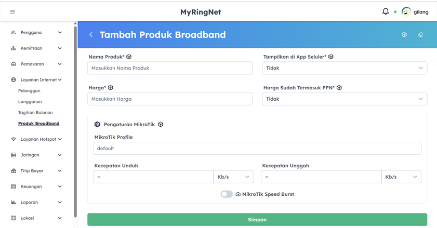Change the Kecepatan Unduh unit dropdown

(233, 177)
